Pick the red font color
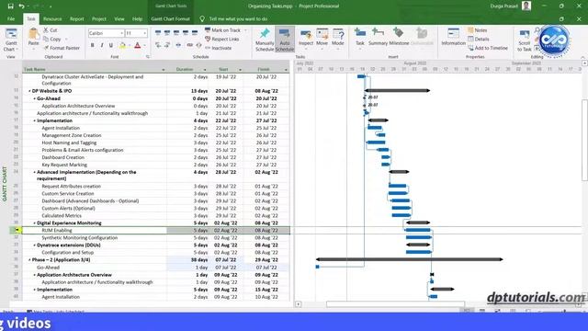Viewport: 588px width, 331px height. [x=138, y=46]
